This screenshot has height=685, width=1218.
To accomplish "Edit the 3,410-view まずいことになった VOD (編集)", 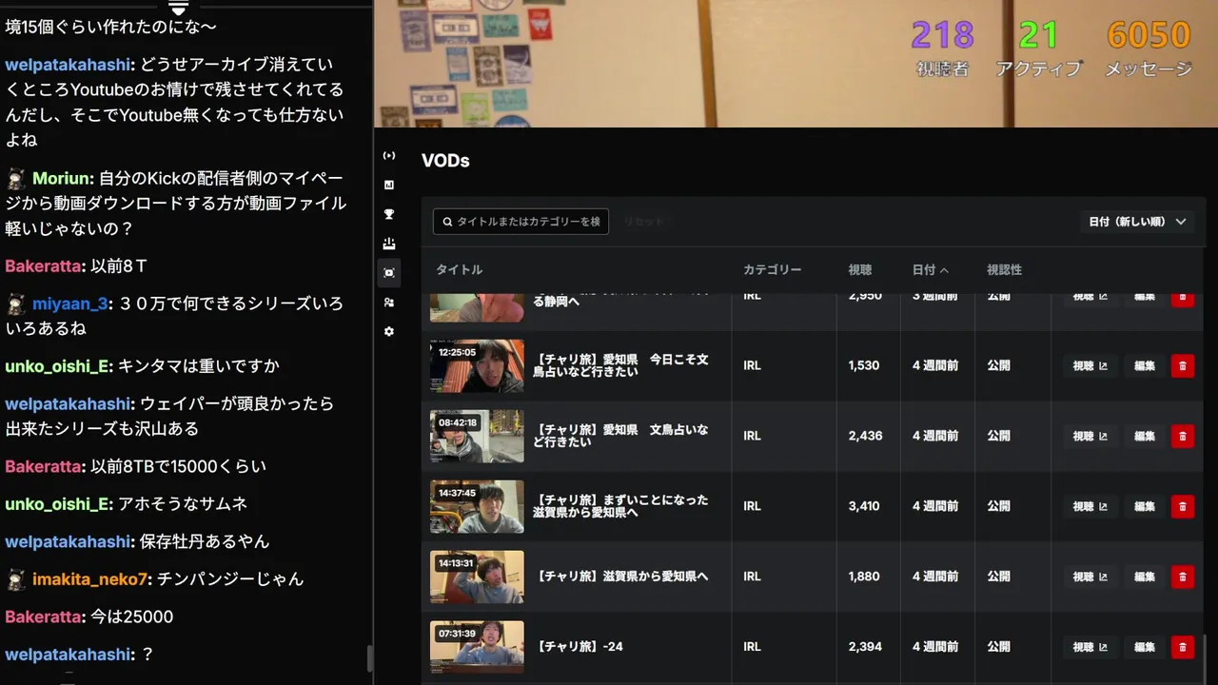I will pos(1145,506).
